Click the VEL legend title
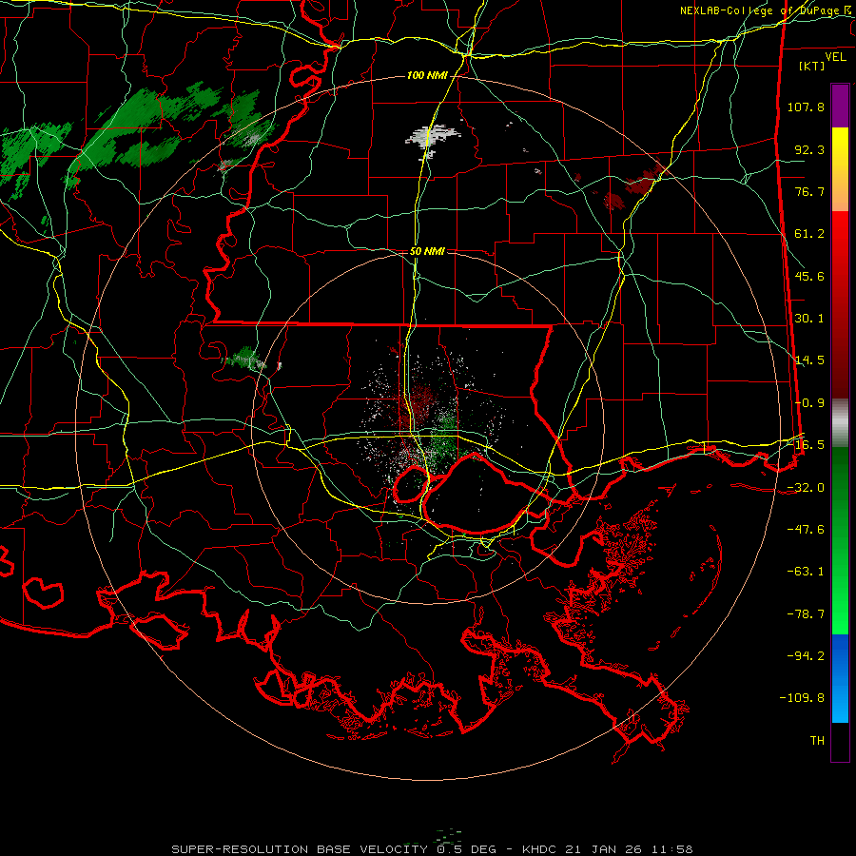Viewport: 856px width, 856px height. coord(835,57)
